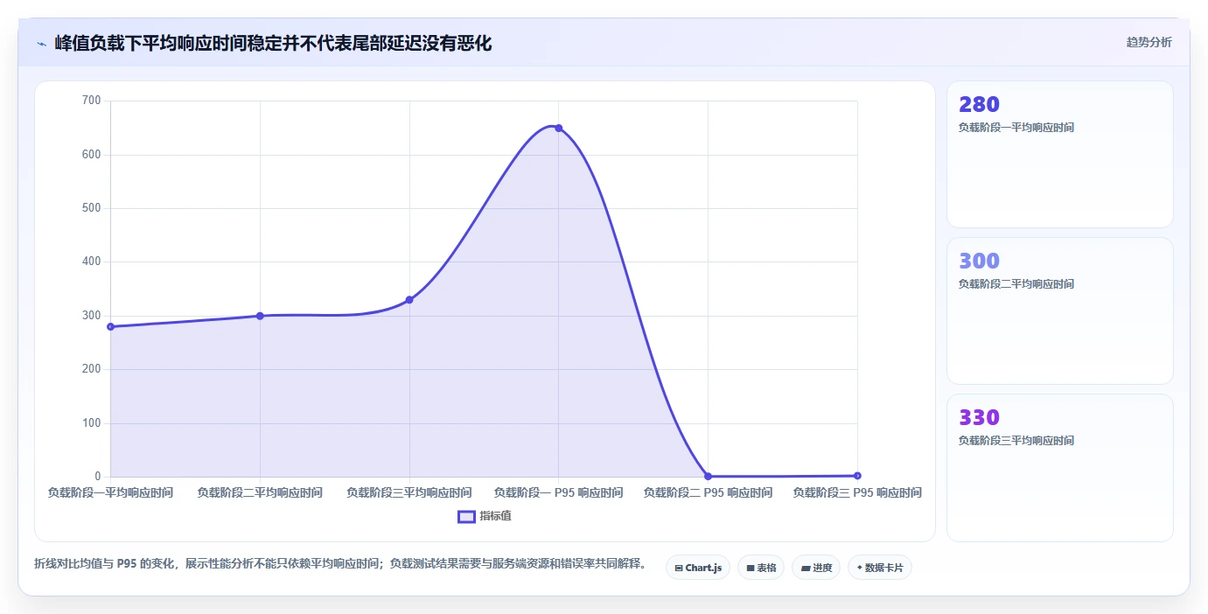Click the y-axis value 100
Image resolution: width=1208 pixels, height=614 pixels.
(93, 423)
